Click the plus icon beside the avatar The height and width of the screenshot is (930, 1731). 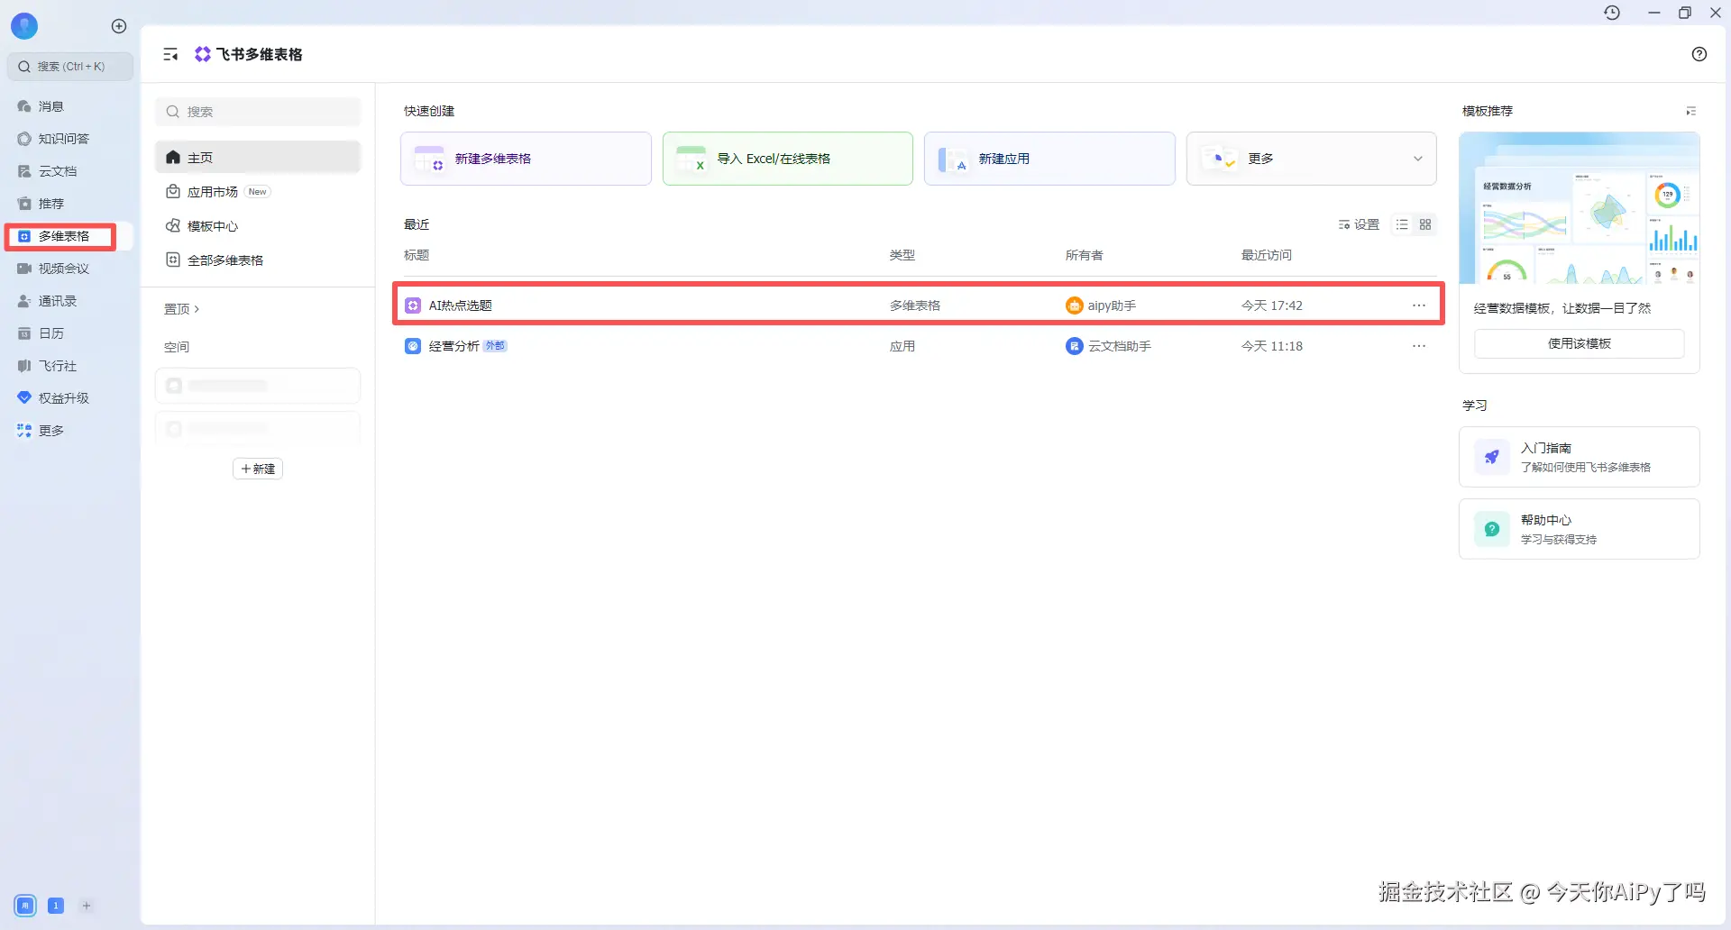(119, 26)
